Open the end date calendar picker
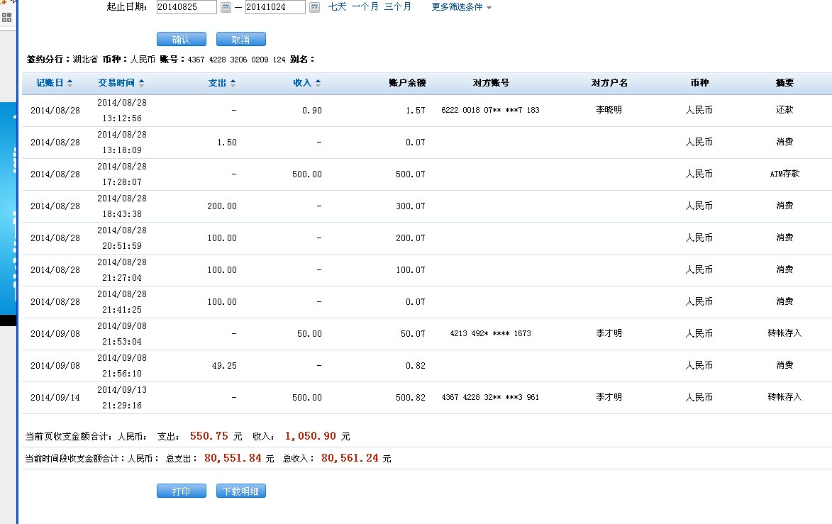The height and width of the screenshot is (524, 832). 314,7
